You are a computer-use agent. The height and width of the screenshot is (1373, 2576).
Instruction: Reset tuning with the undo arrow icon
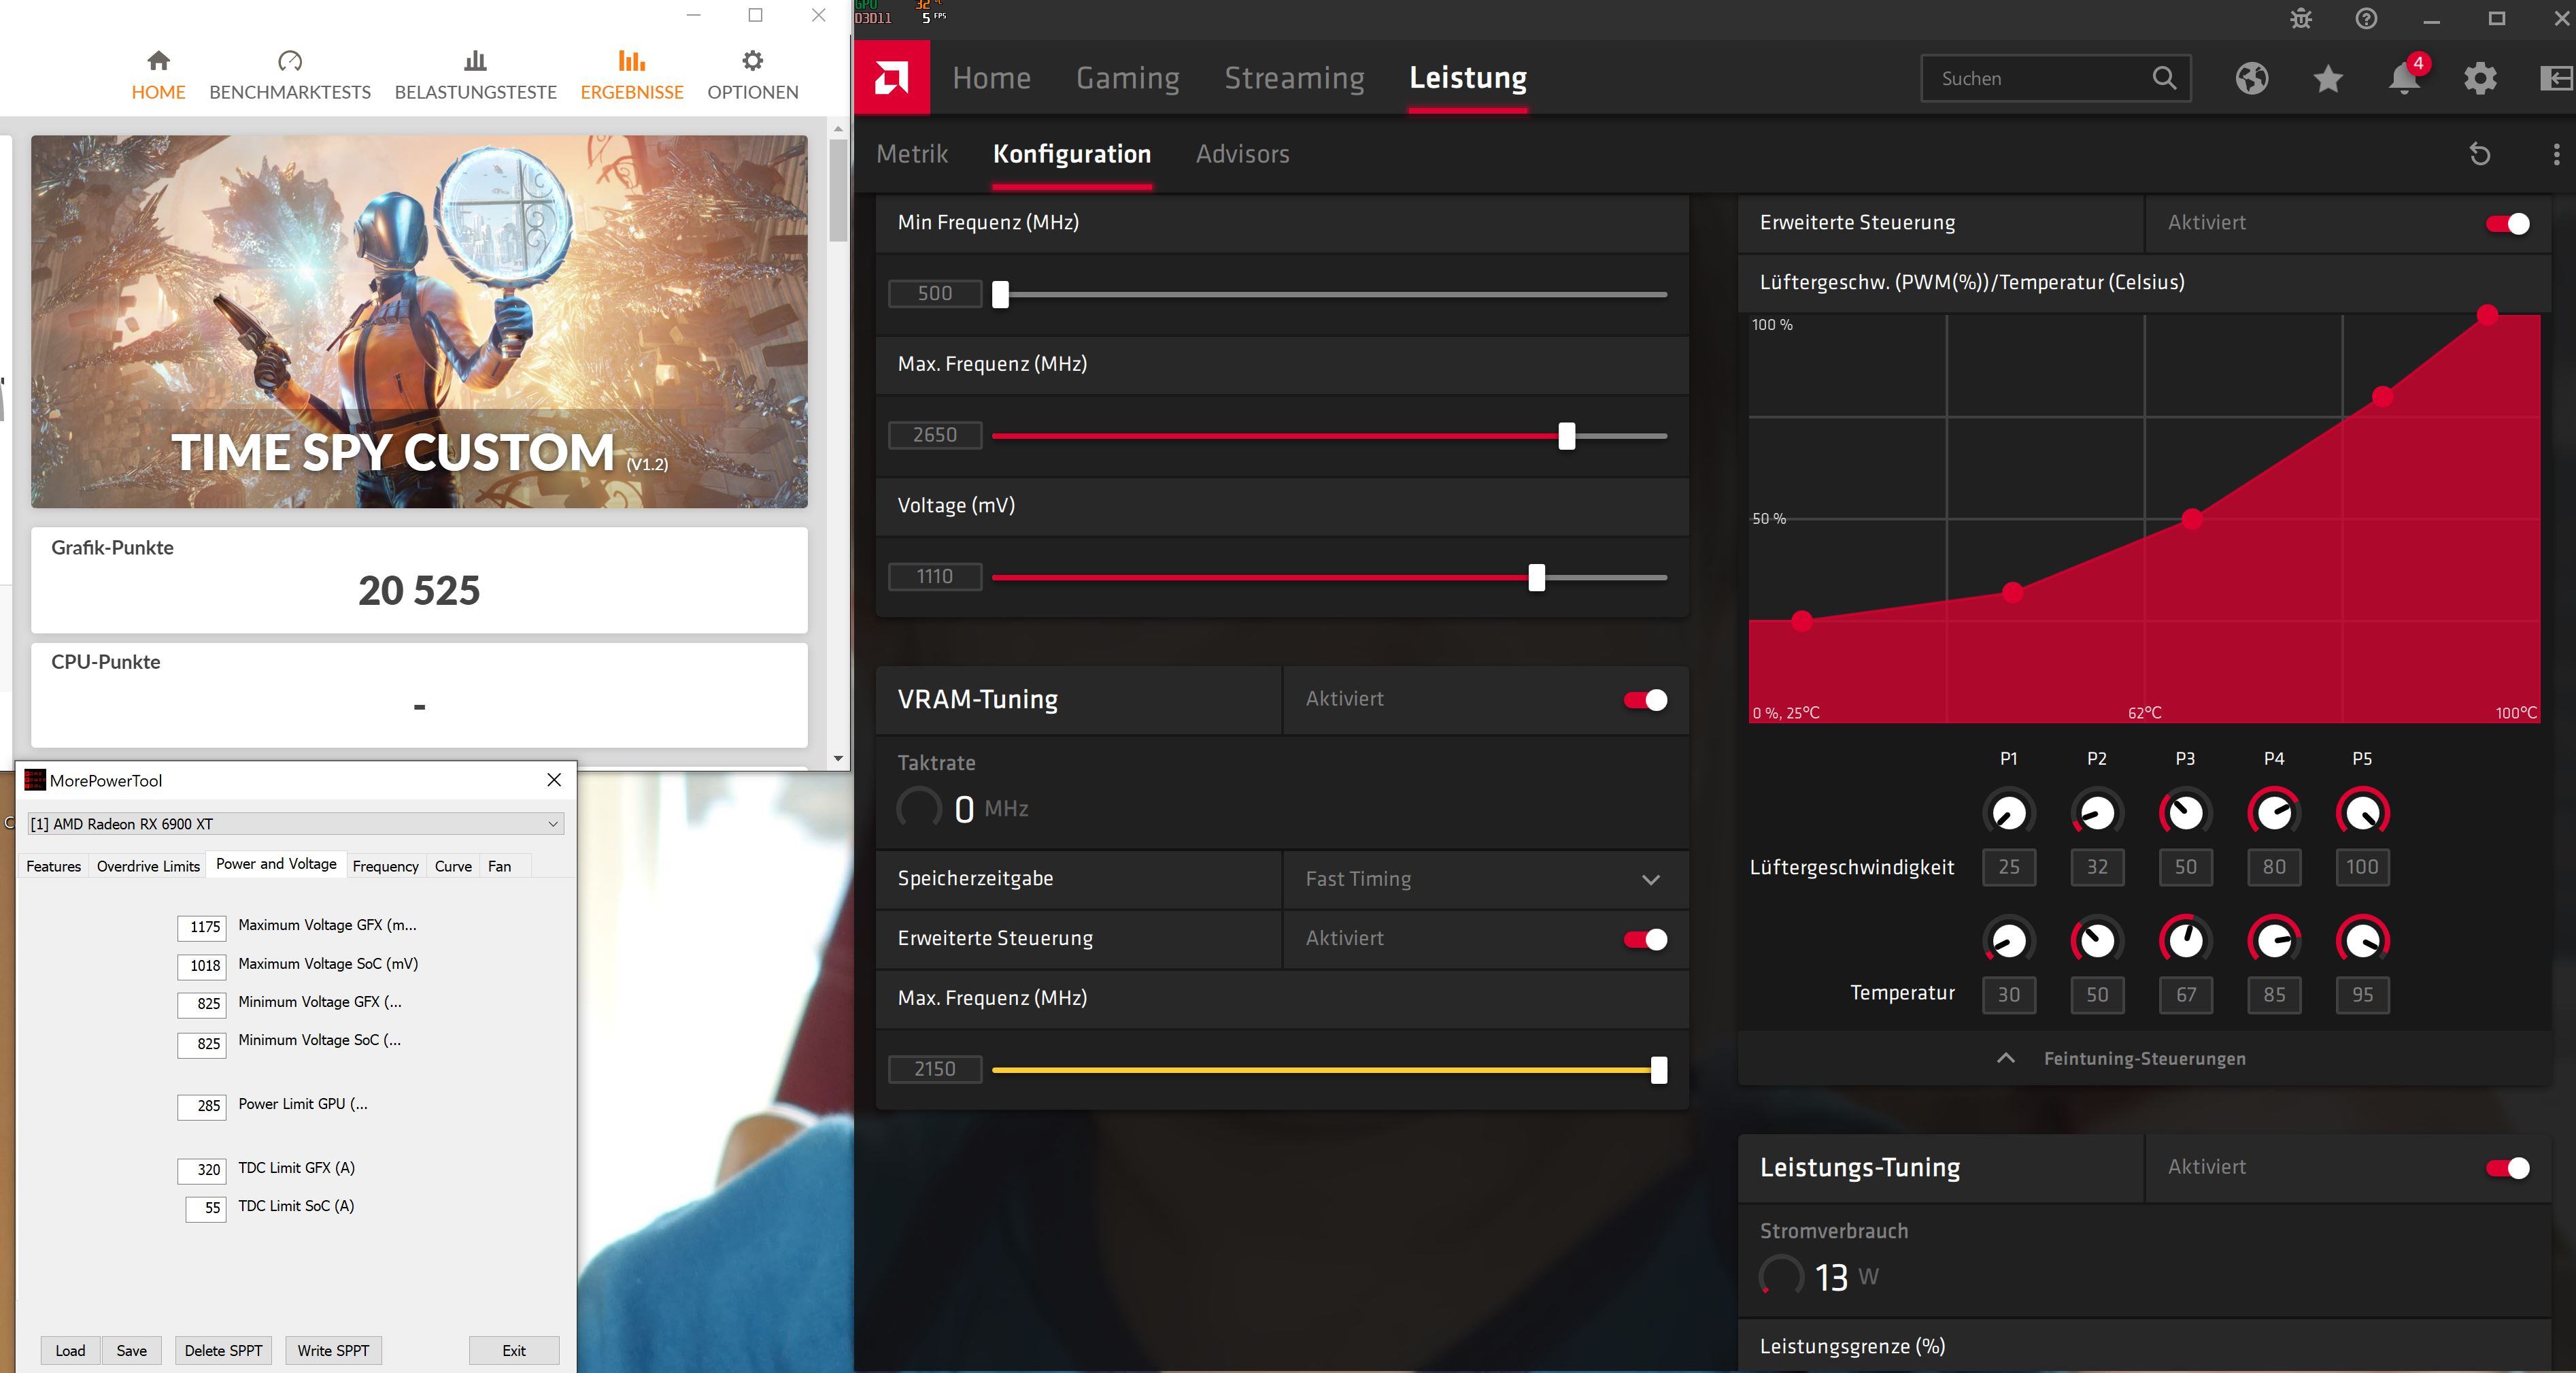[x=2479, y=154]
